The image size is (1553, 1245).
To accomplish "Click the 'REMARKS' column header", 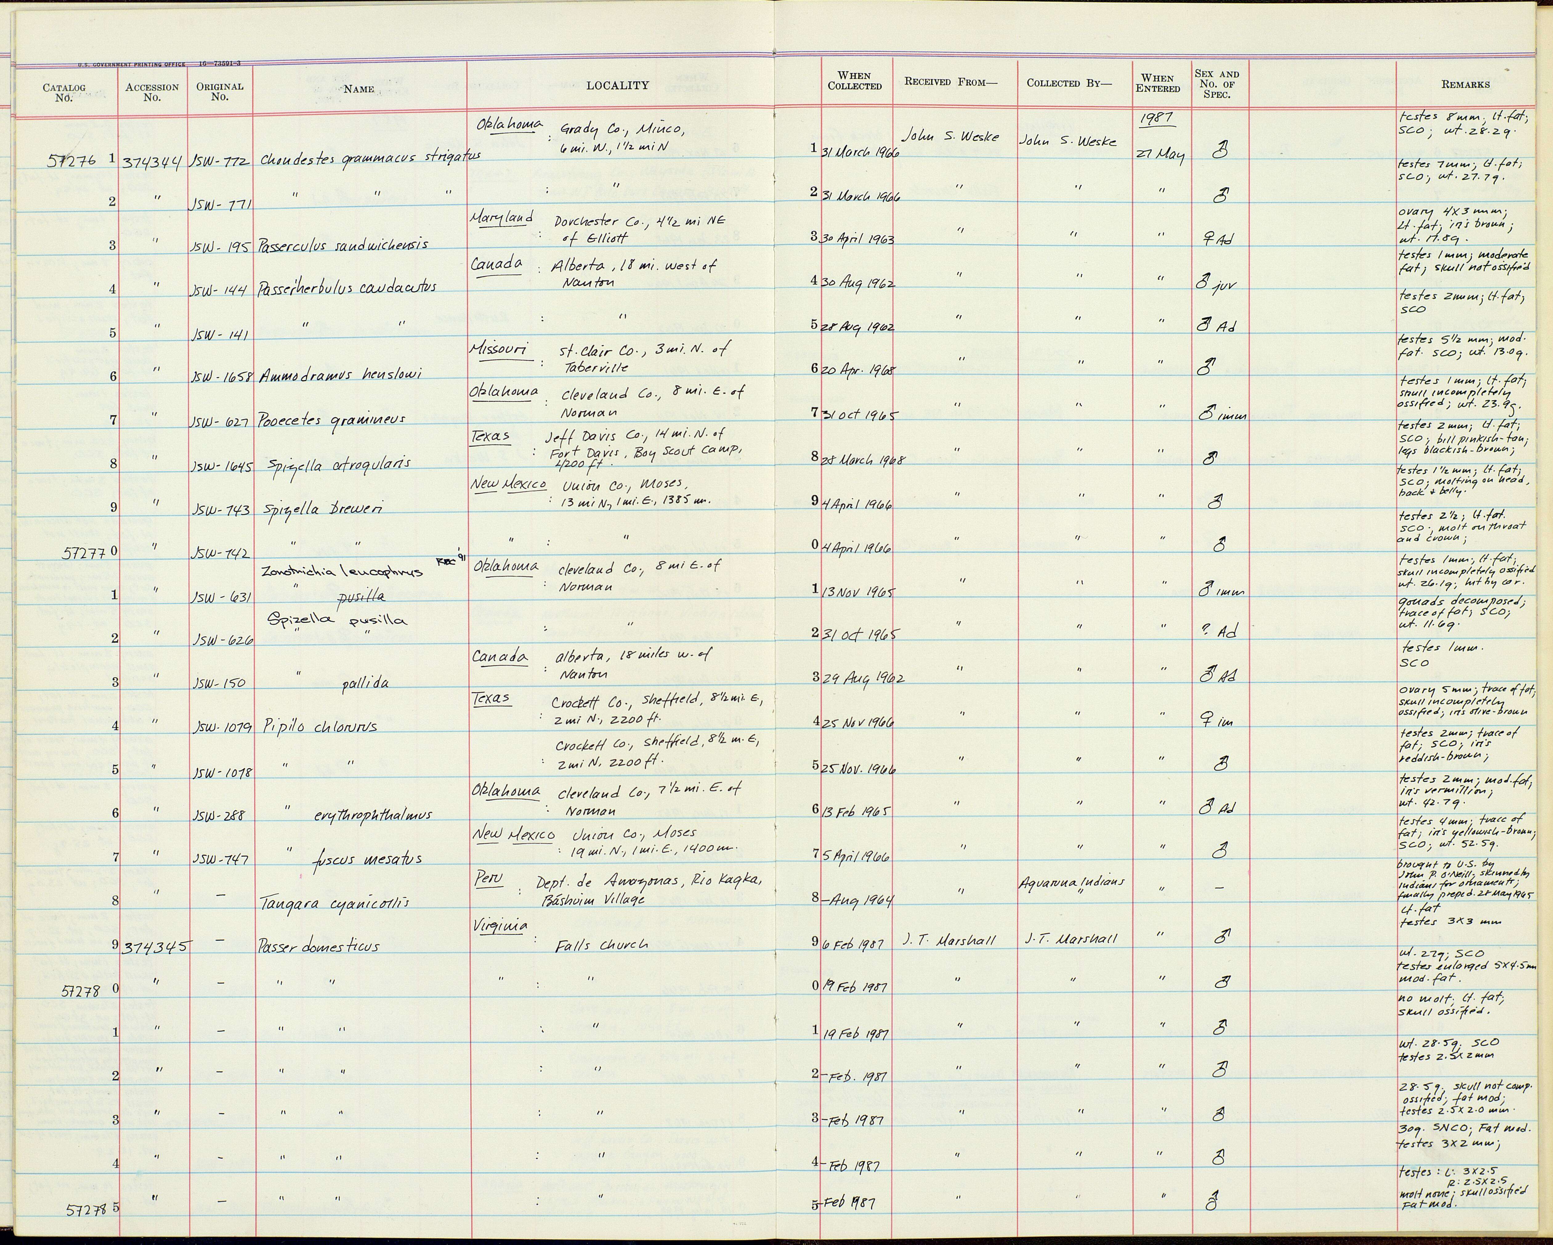I will 1465,84.
